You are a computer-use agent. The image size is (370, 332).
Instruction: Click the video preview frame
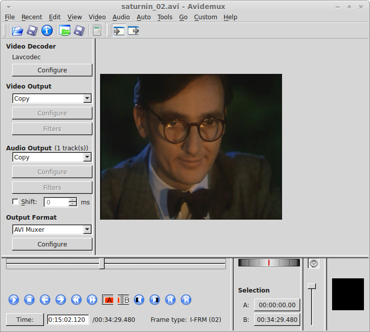pos(191,147)
